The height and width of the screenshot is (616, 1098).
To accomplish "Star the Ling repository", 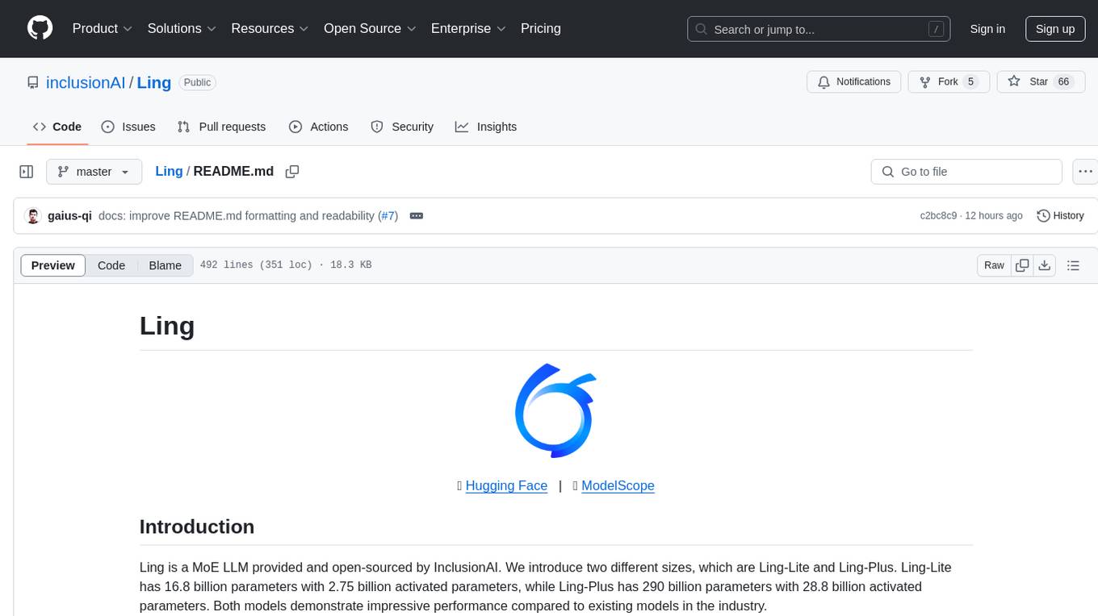I will [1041, 81].
